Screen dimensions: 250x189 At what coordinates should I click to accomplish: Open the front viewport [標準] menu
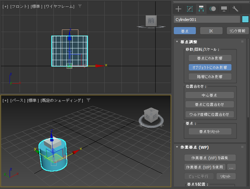pyautogui.click(x=37, y=6)
